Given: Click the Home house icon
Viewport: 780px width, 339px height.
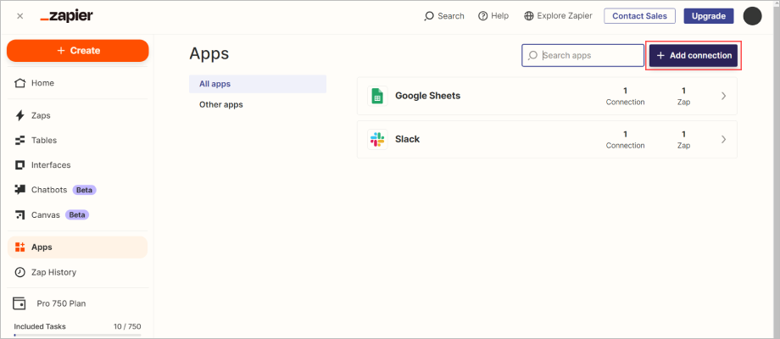Looking at the screenshot, I should [19, 83].
